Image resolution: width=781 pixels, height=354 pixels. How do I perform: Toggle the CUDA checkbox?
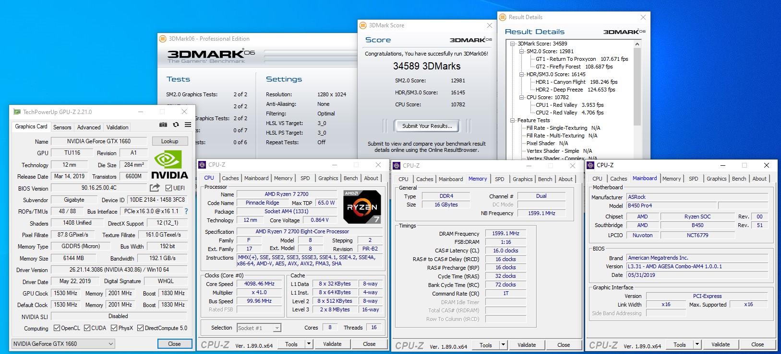tap(87, 328)
